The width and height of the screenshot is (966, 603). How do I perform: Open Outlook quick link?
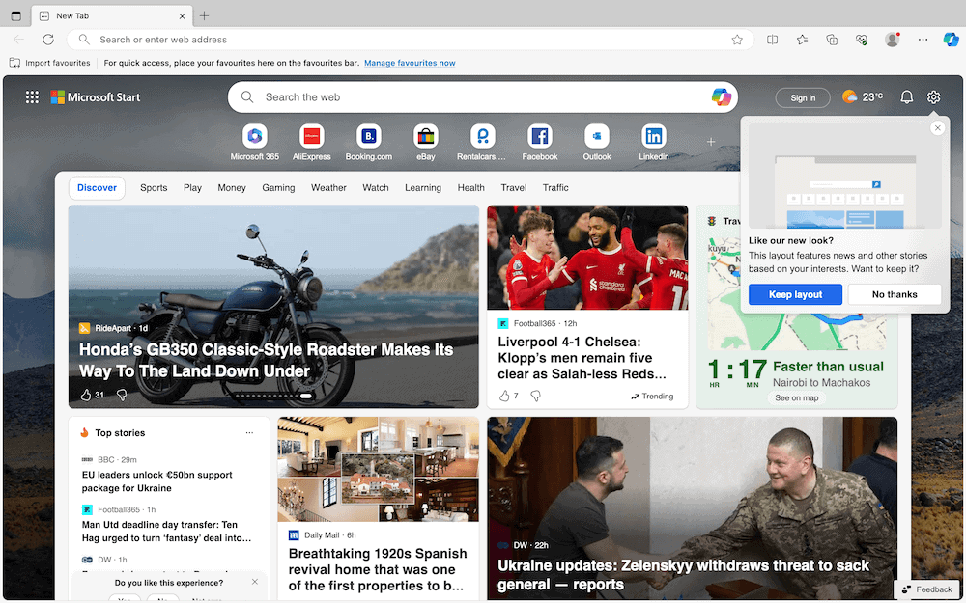(x=596, y=142)
